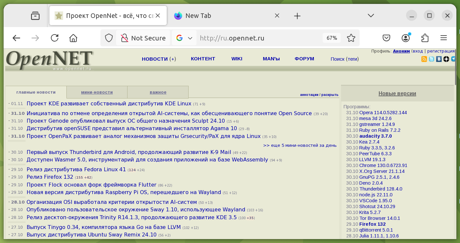The width and height of the screenshot is (460, 243).
Task: Reset the 67% zoom level indicator
Action: pos(332,38)
